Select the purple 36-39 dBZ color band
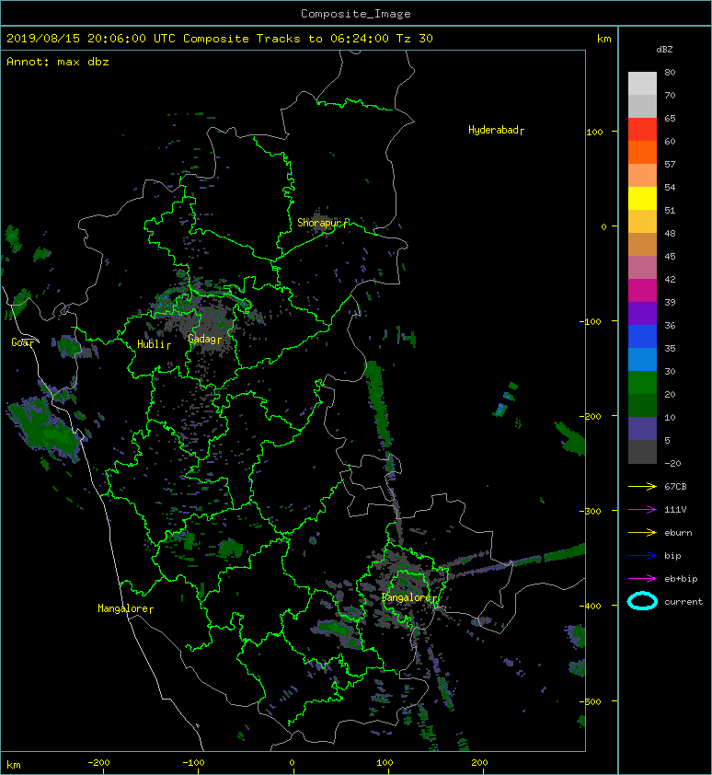 642,314
